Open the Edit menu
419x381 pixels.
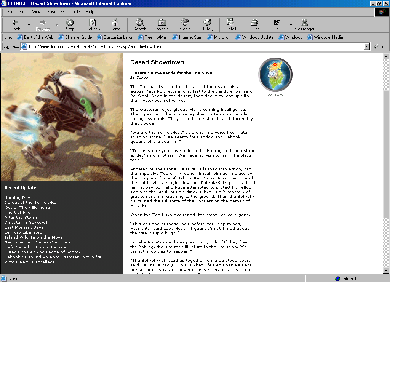tap(23, 12)
